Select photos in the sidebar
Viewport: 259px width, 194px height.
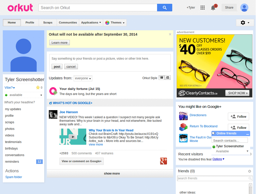(x=10, y=129)
